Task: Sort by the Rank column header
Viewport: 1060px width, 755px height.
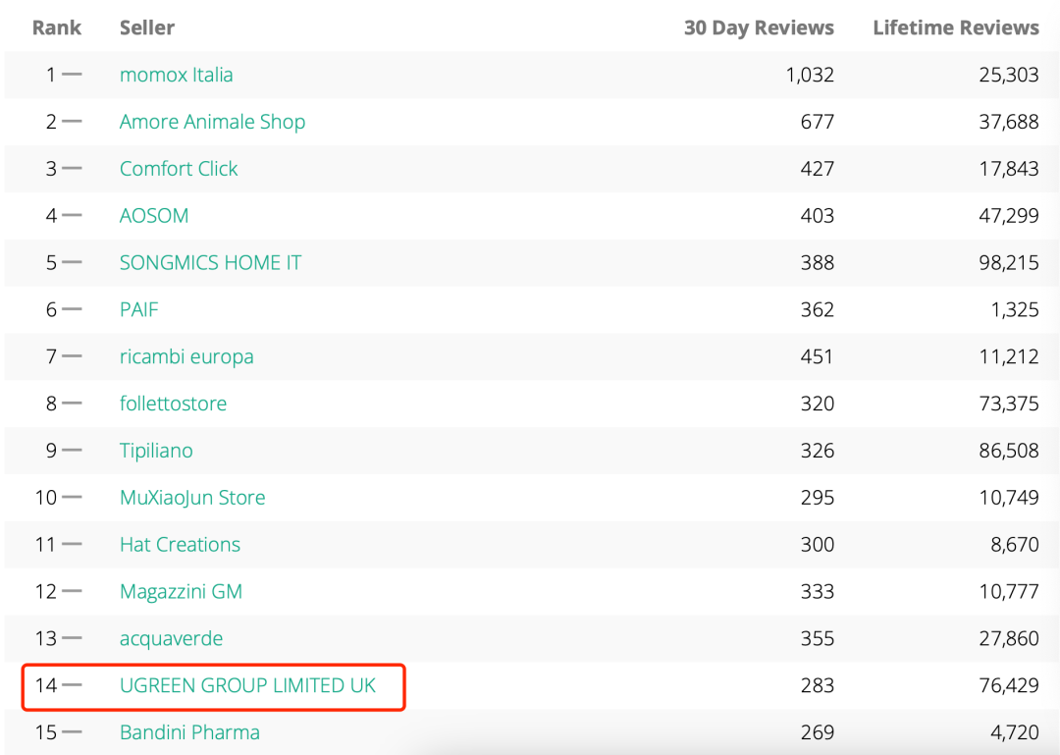Action: click(56, 27)
